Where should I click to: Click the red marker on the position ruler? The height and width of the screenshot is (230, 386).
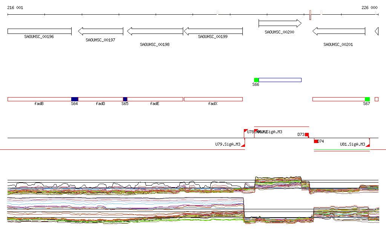pos(310,15)
